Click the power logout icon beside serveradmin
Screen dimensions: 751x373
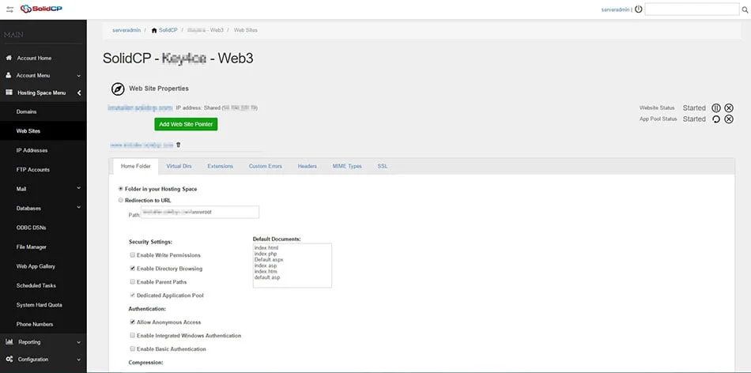coord(638,9)
